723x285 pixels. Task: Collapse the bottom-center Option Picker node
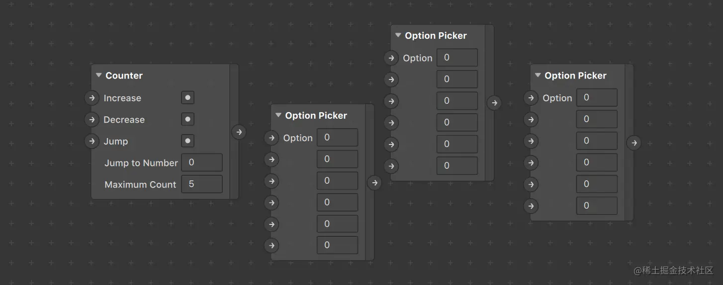point(278,116)
